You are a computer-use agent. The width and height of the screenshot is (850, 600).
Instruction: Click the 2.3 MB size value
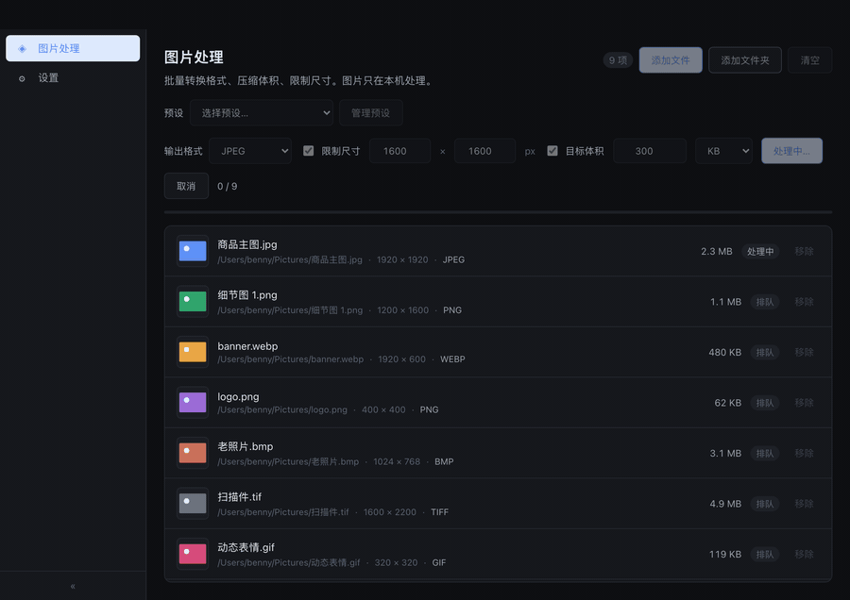(x=716, y=251)
